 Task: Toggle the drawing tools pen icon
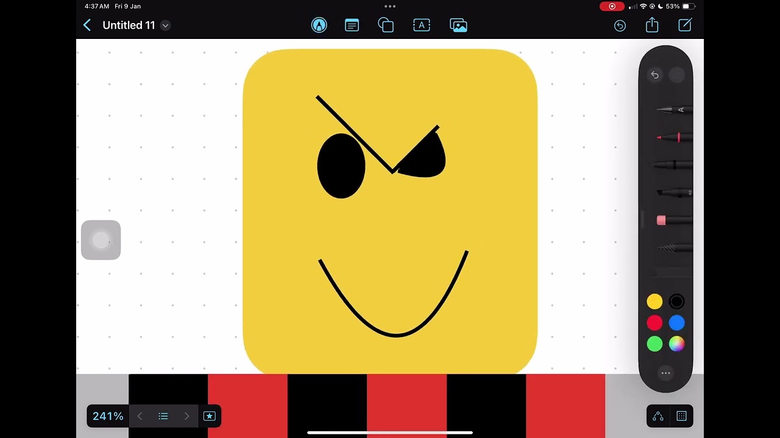point(319,25)
